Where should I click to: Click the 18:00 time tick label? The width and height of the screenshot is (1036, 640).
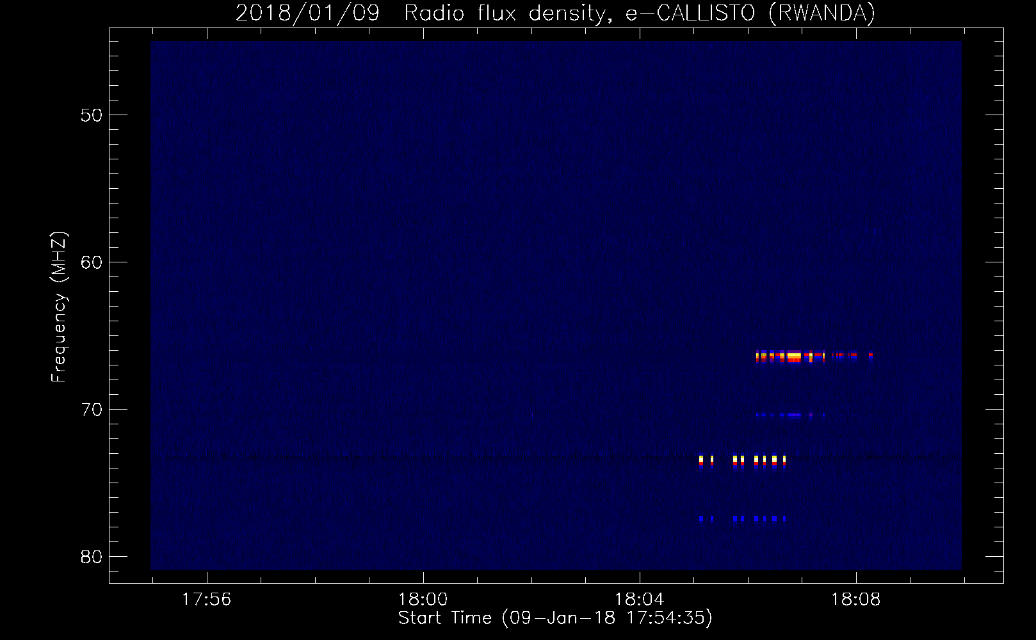coord(423,599)
